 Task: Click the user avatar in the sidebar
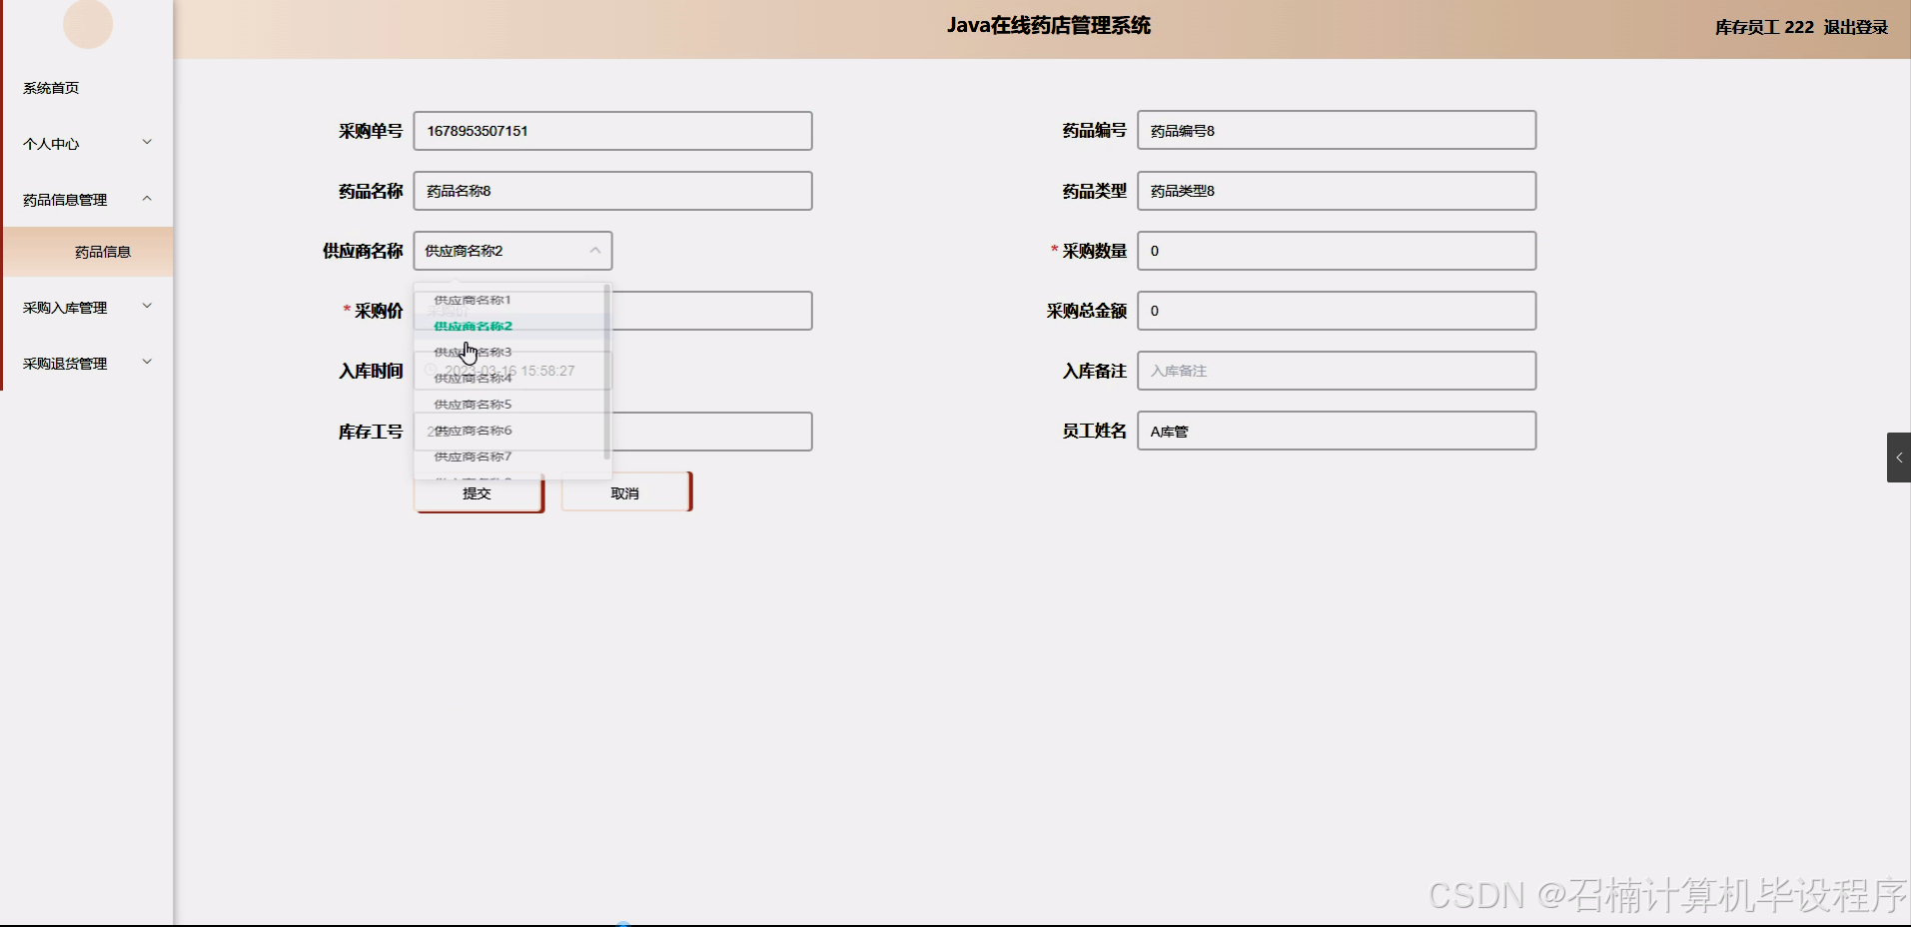pos(88,25)
